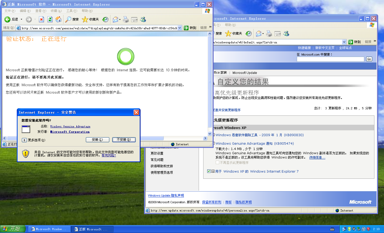Image resolution: width=384 pixels, height=233 pixels.
Task: Open 更改设置 in left navigation
Action: click(x=157, y=153)
